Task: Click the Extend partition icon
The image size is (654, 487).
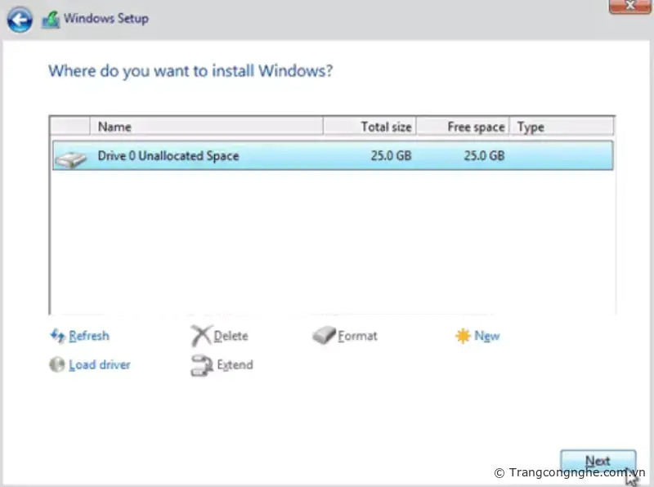Action: click(201, 366)
